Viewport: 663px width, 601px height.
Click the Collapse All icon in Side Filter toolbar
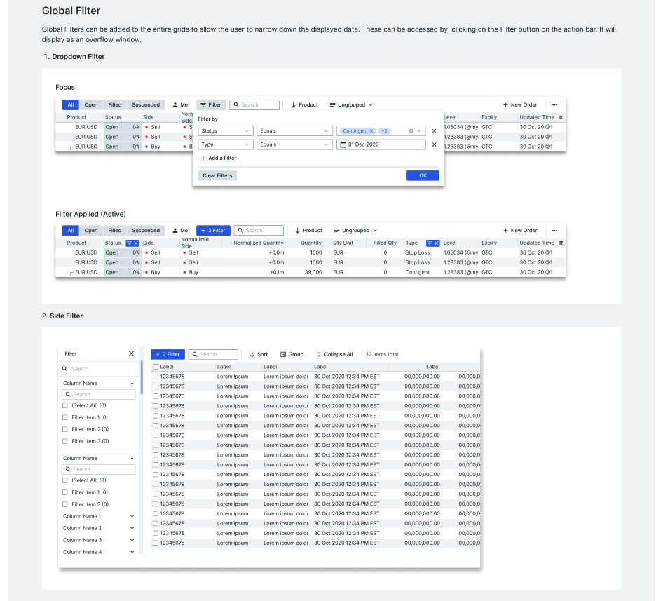(319, 355)
